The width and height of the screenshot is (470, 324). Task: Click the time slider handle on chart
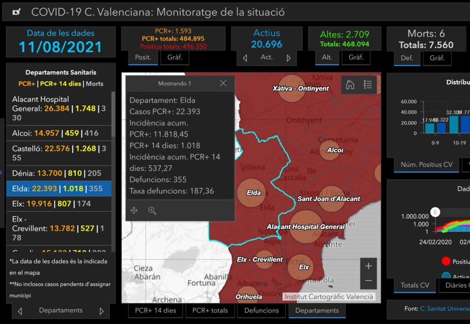(435, 212)
